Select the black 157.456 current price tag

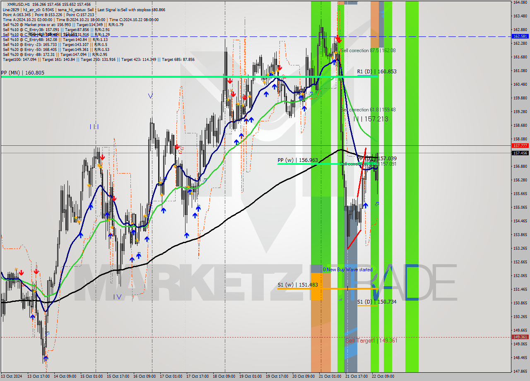[520, 153]
